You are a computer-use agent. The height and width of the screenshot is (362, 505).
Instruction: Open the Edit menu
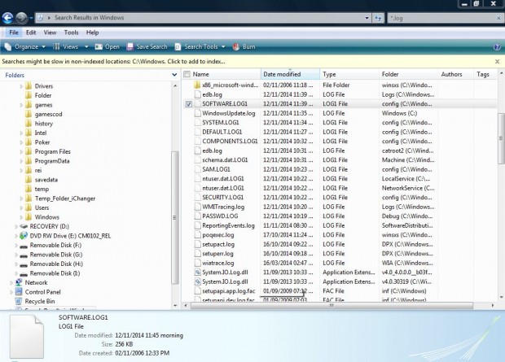31,33
